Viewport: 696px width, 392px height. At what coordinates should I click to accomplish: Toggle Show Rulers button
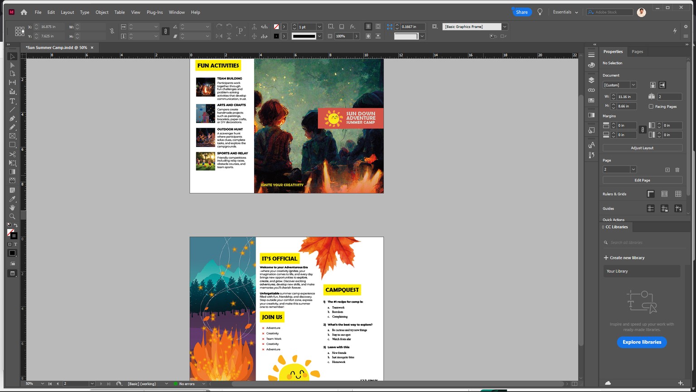651,194
